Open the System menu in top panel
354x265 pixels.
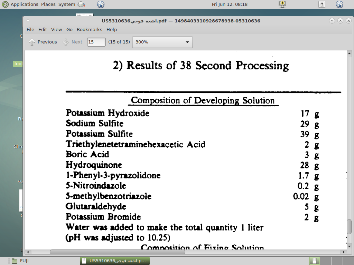pos(67,4)
